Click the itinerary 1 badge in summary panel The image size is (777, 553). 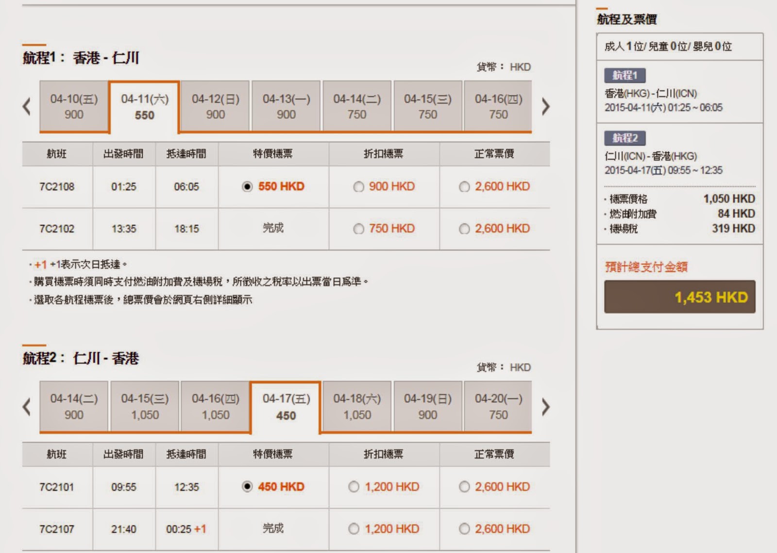coord(625,75)
